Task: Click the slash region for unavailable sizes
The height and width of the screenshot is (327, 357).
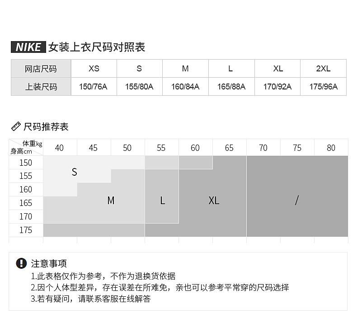Action: [x=296, y=201]
